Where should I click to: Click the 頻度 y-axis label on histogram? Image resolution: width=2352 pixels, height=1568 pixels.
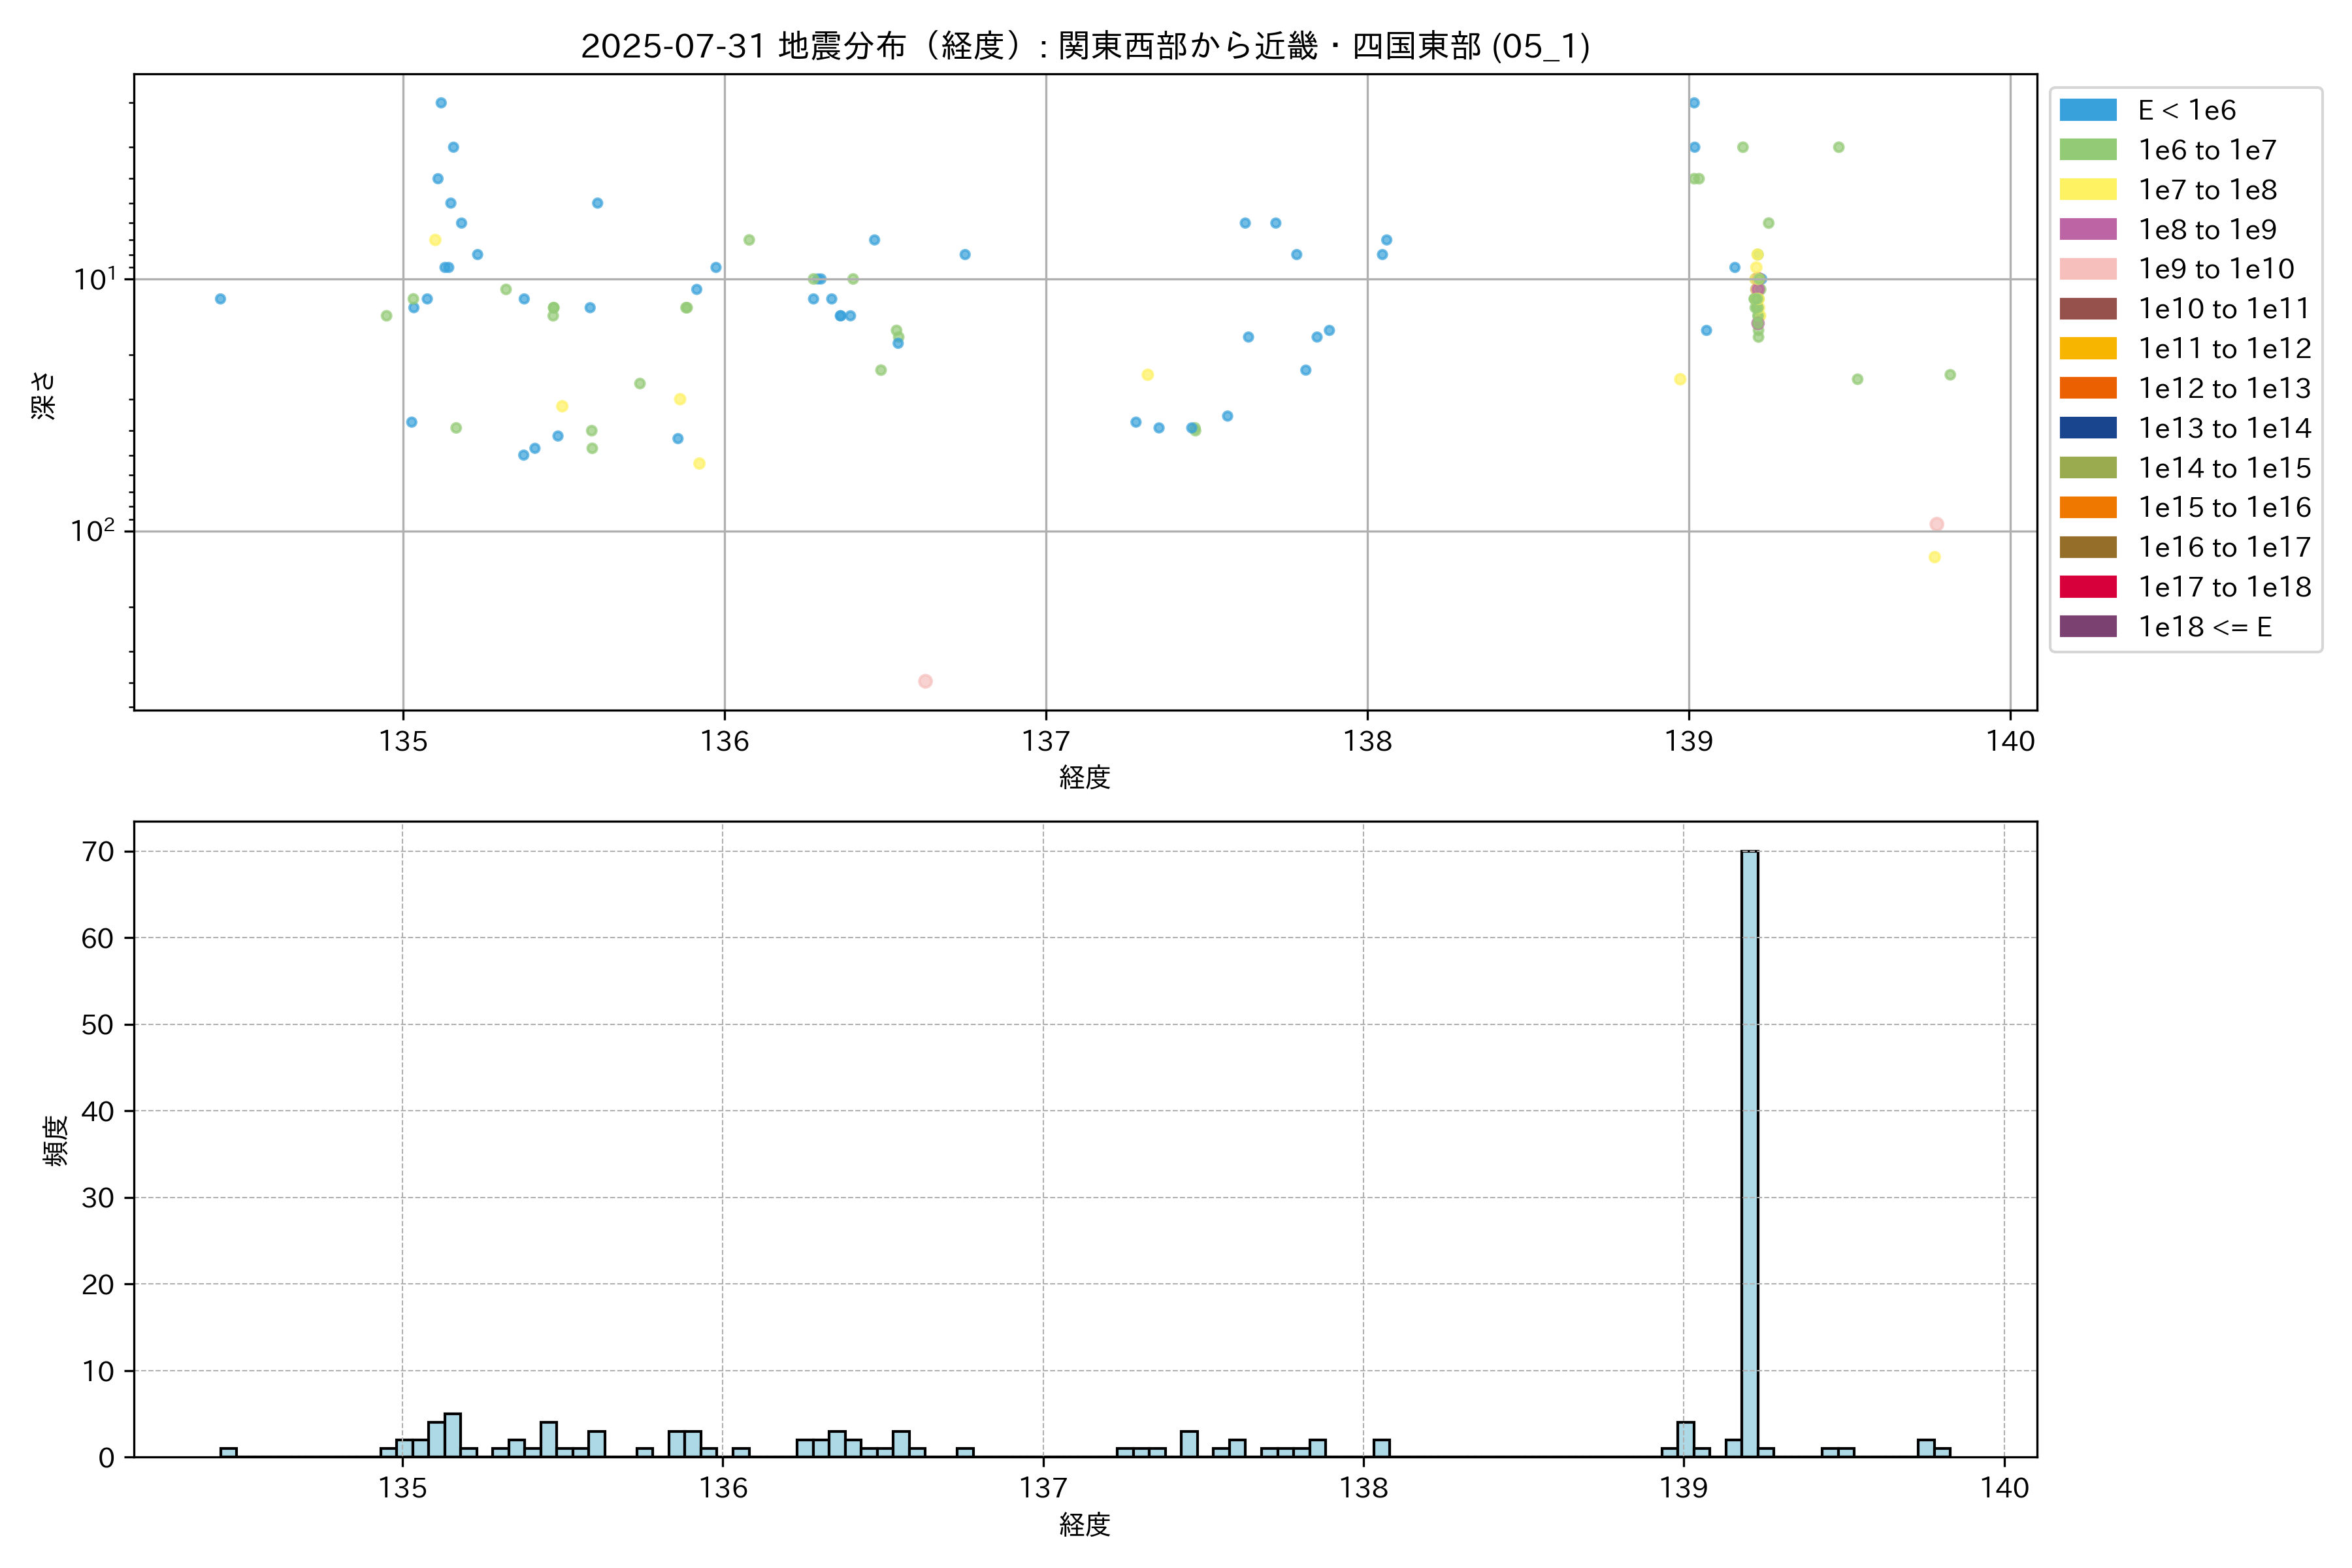click(56, 1140)
